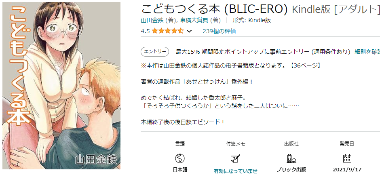This screenshot has height=175, width=380.
Task: Click the 形式: Kindle版 format text
Action: [x=251, y=20]
